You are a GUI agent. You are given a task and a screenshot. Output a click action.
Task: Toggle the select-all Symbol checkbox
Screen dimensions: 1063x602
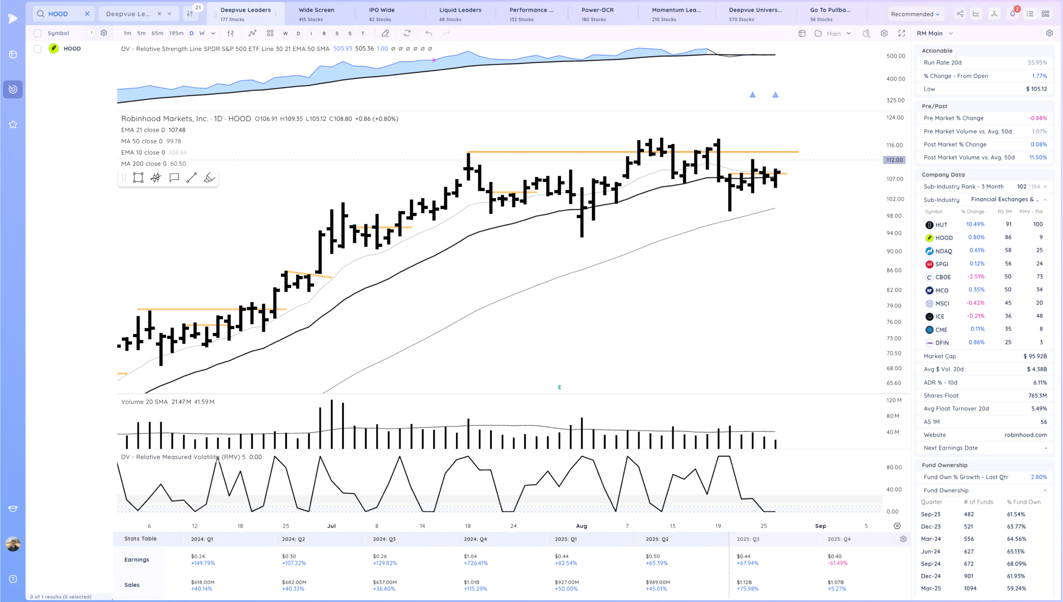37,33
